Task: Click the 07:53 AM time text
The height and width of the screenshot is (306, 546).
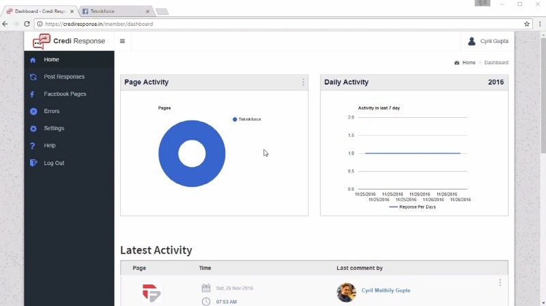Action: 227,302
